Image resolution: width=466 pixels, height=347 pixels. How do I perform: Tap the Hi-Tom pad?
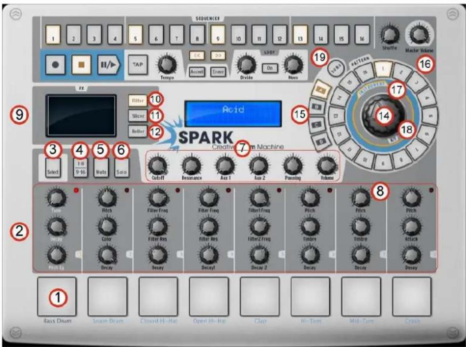310,297
